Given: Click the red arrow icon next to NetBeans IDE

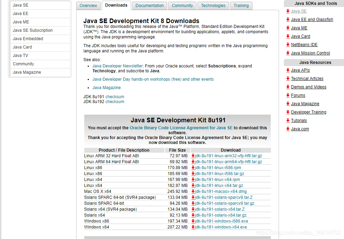Looking at the screenshot, I should click(x=288, y=45).
